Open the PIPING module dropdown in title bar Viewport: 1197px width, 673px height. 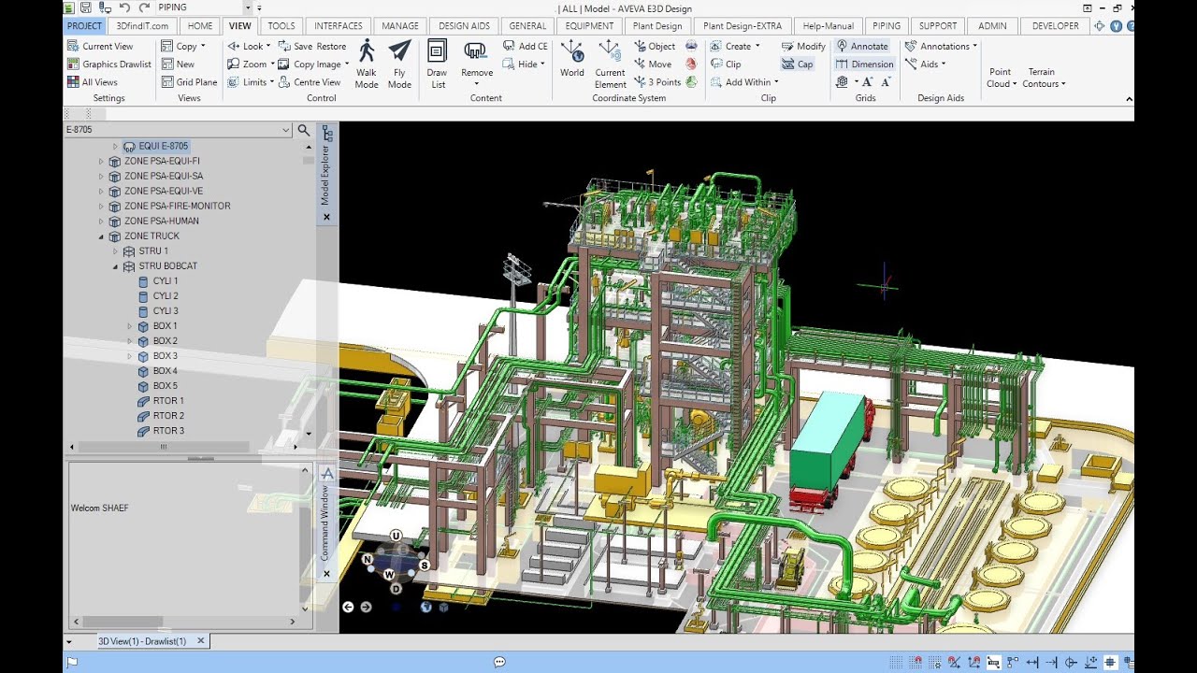click(249, 7)
